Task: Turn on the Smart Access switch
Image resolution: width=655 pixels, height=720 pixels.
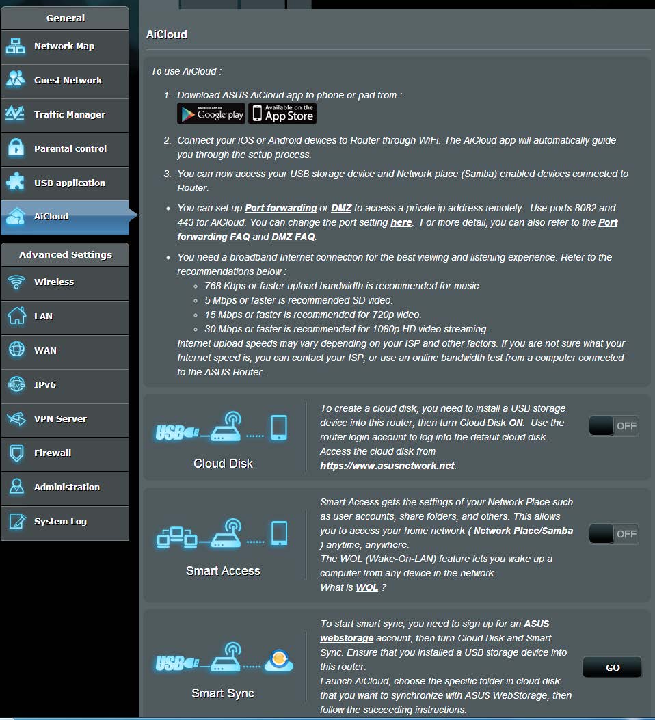Action: coord(614,533)
